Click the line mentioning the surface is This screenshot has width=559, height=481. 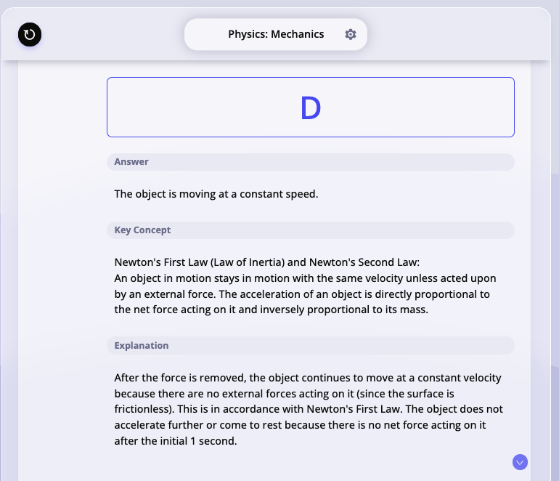tap(284, 394)
